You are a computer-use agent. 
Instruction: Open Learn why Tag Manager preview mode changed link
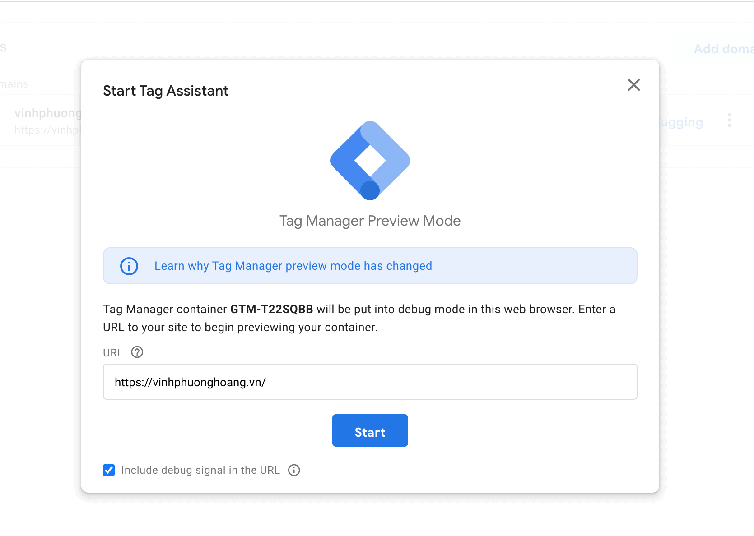(293, 266)
